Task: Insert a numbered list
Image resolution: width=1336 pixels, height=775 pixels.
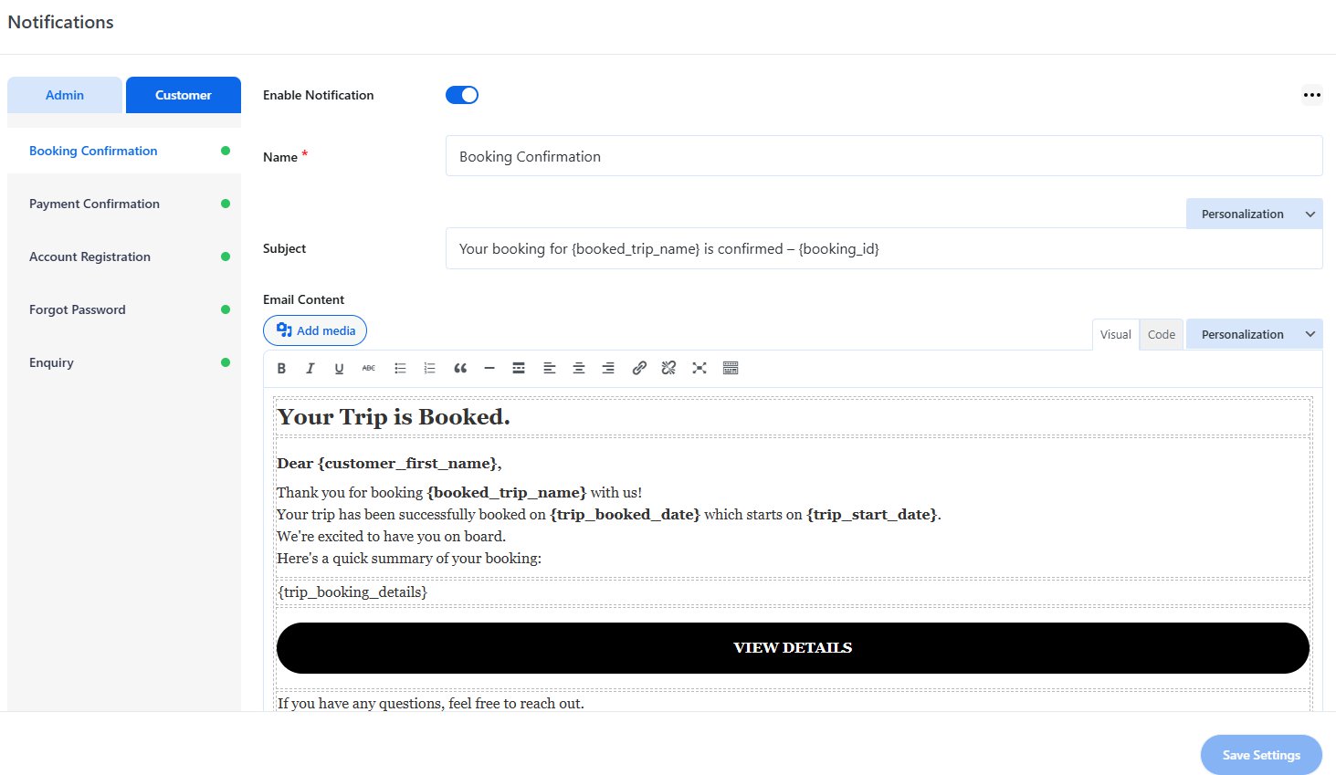Action: 430,368
